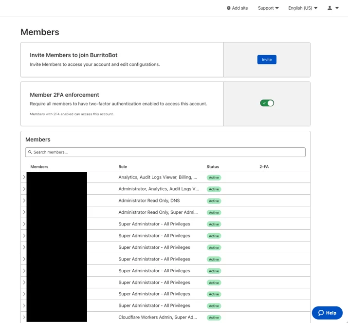
Task: Click 'Administrator Read Only, DNS' role text
Action: coord(149,201)
